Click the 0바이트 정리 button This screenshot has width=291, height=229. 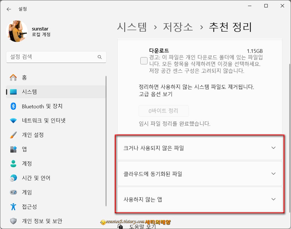(x=164, y=111)
